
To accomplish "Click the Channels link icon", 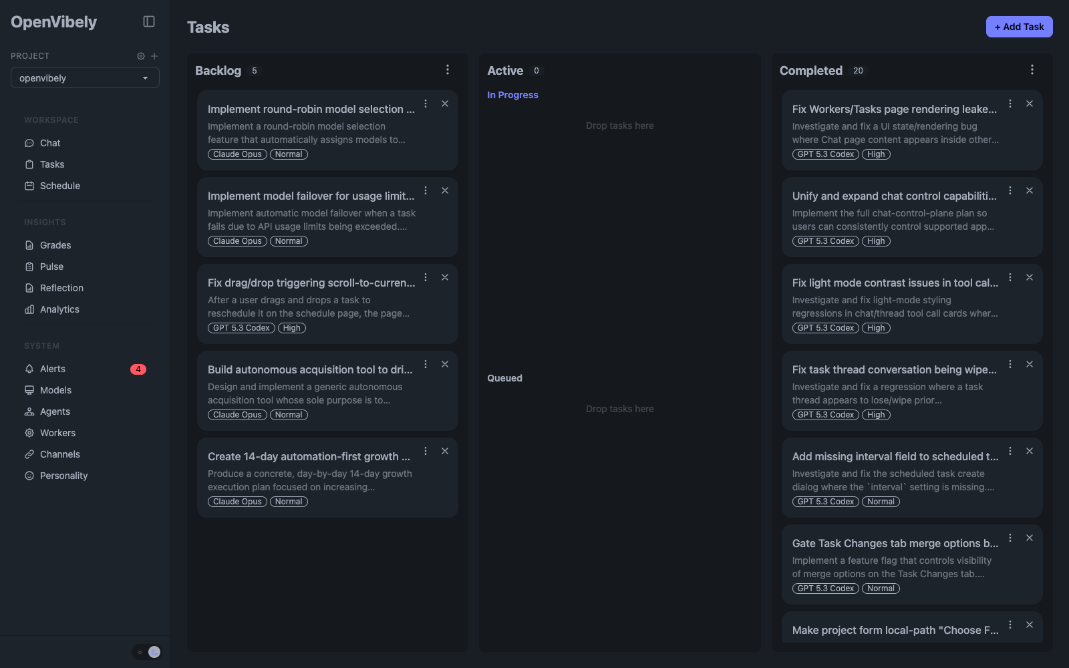I will (29, 454).
